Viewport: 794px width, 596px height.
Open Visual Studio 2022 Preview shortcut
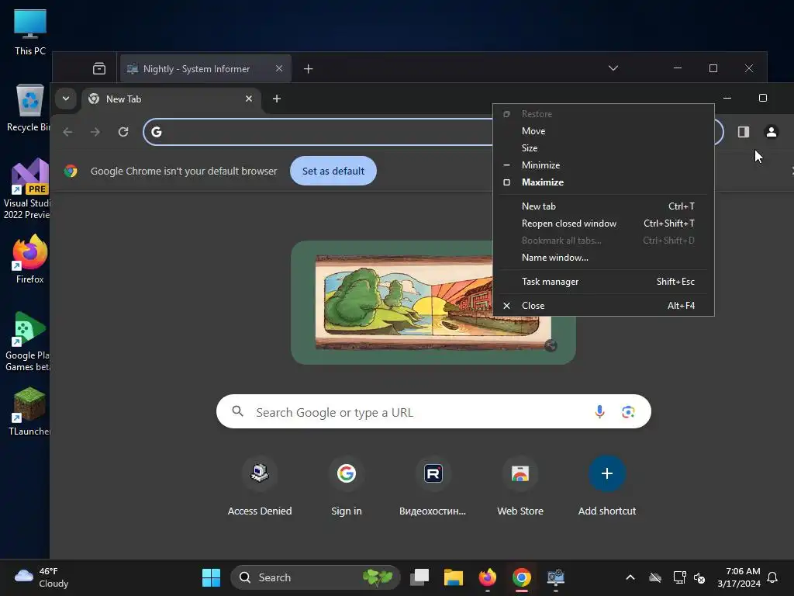point(27,189)
